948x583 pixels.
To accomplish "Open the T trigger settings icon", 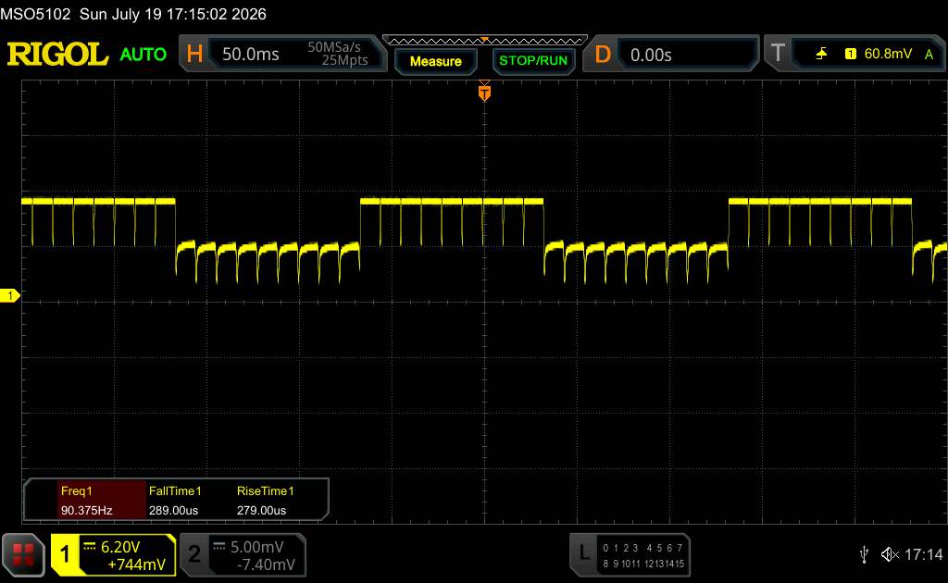I will coord(778,53).
